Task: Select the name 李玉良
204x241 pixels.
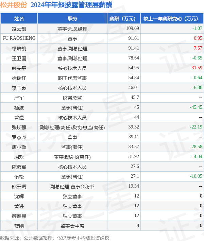Action: coord(19,88)
